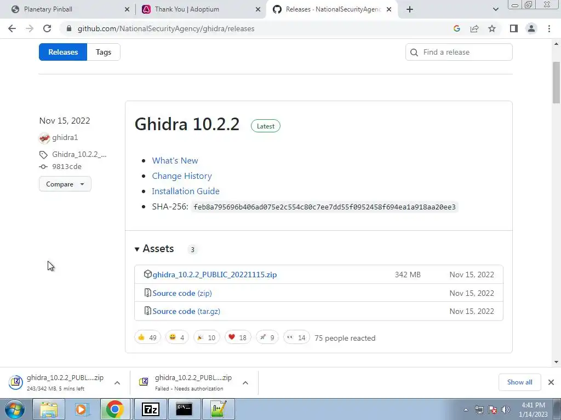Viewport: 561px width, 420px height.
Task: Expand options for the in-progress download
Action: coord(117,383)
